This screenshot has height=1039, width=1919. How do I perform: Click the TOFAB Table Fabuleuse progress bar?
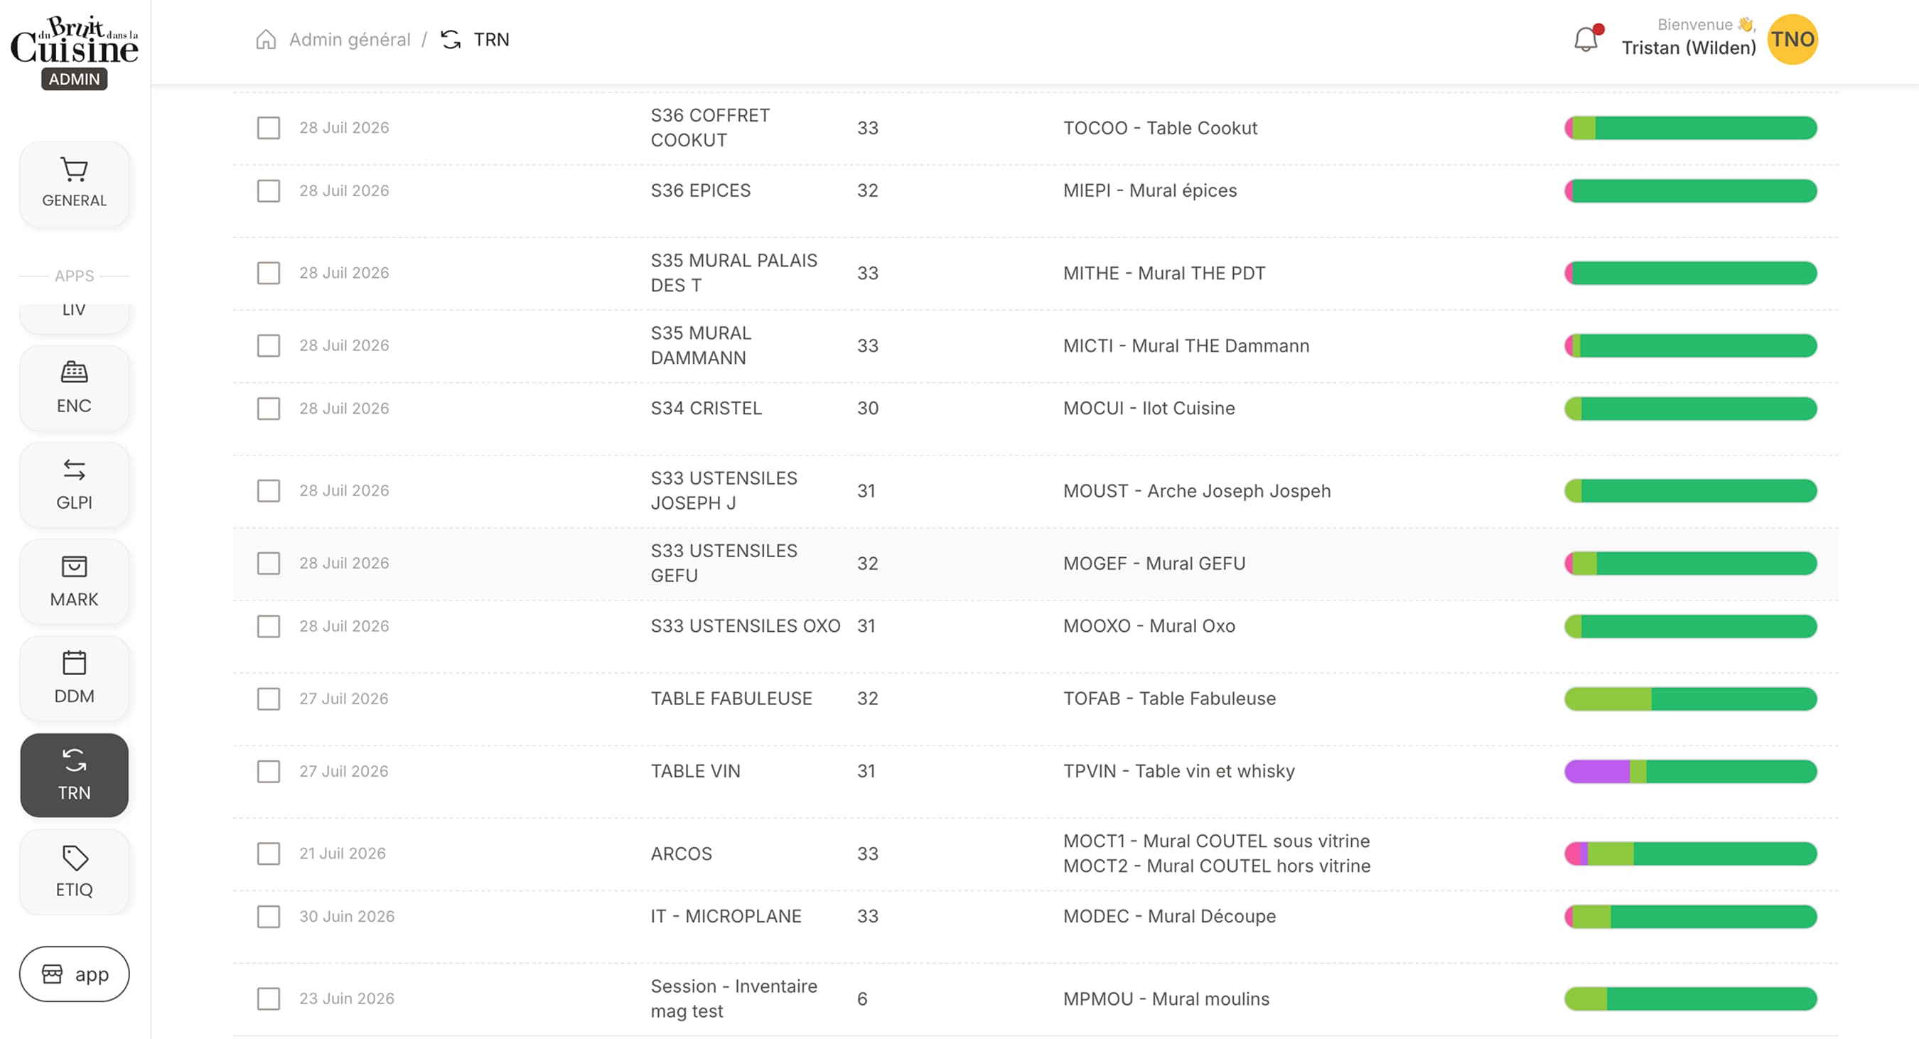coord(1690,699)
